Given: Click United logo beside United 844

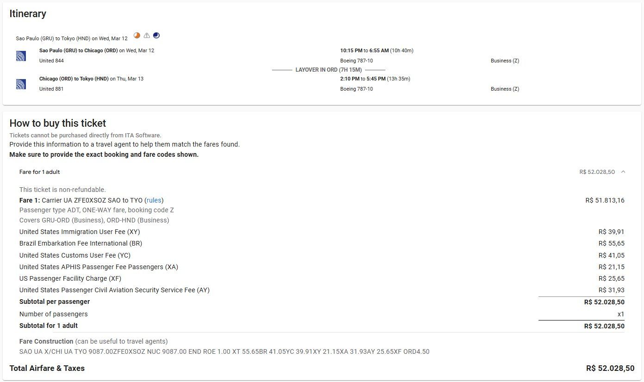Looking at the screenshot, I should pos(21,56).
